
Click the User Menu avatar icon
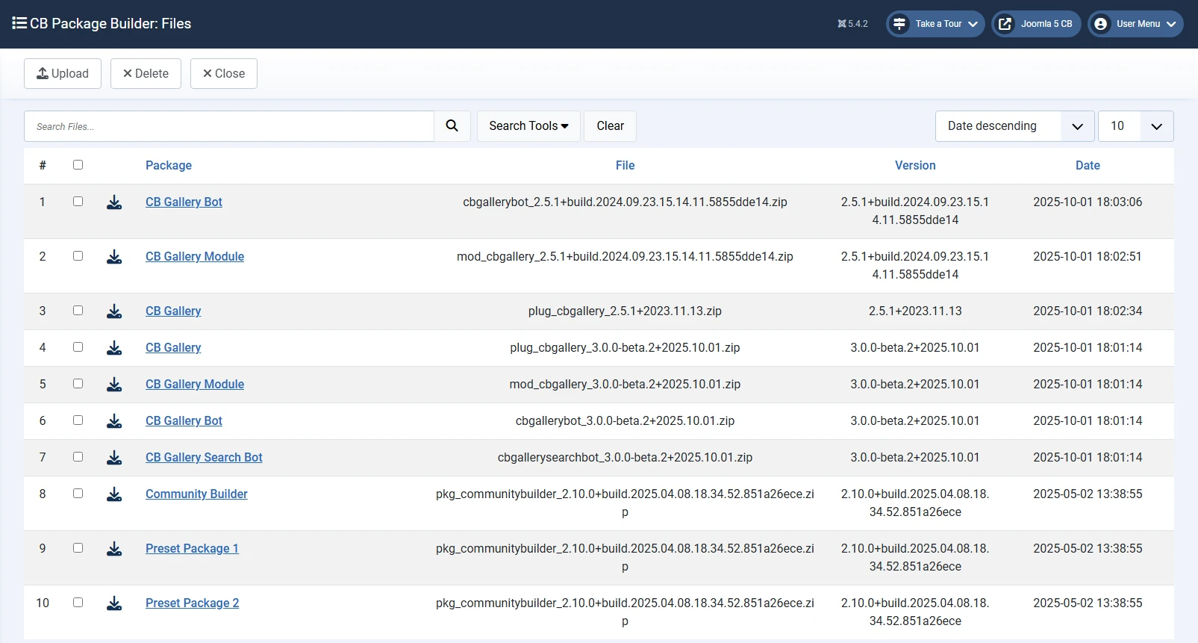coord(1100,24)
